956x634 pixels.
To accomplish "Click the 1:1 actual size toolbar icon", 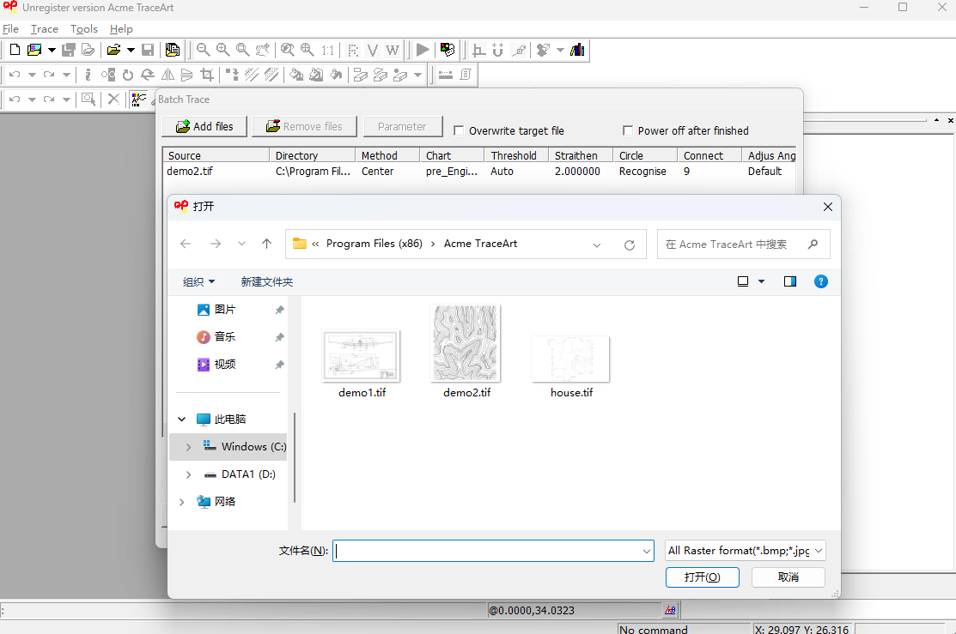I will [328, 50].
